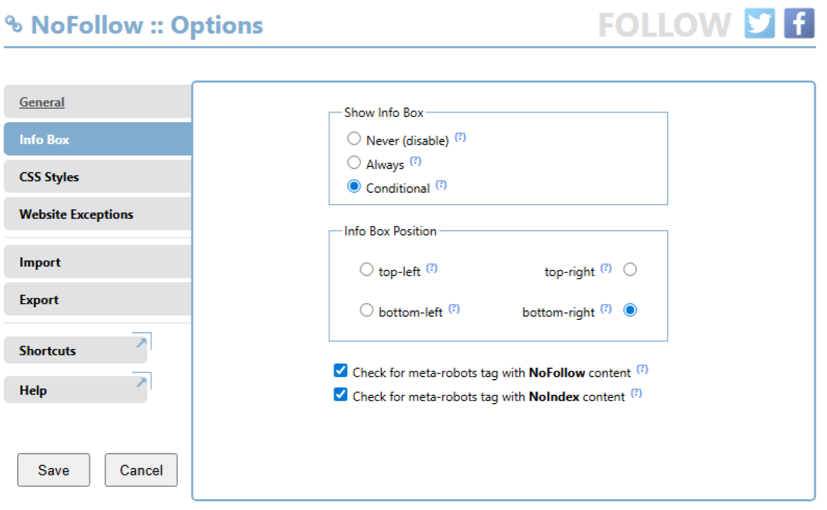Click the Save button

tap(54, 470)
